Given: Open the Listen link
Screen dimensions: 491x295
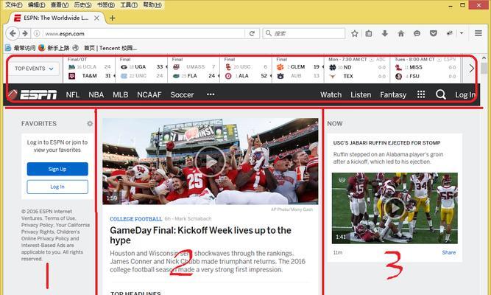Looking at the screenshot, I should 361,94.
